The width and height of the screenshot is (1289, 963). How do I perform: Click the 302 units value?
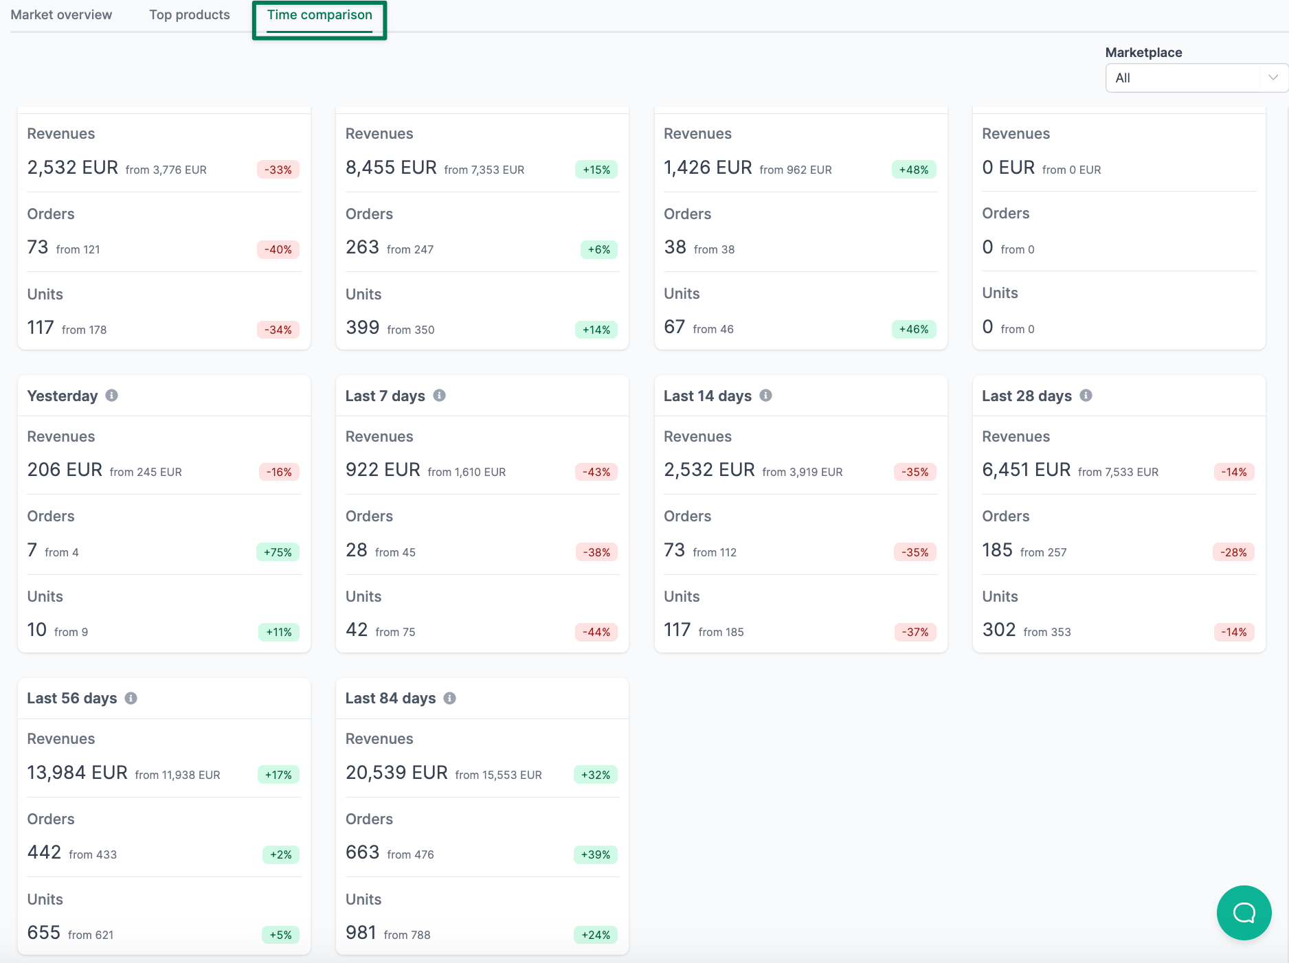[x=999, y=630]
